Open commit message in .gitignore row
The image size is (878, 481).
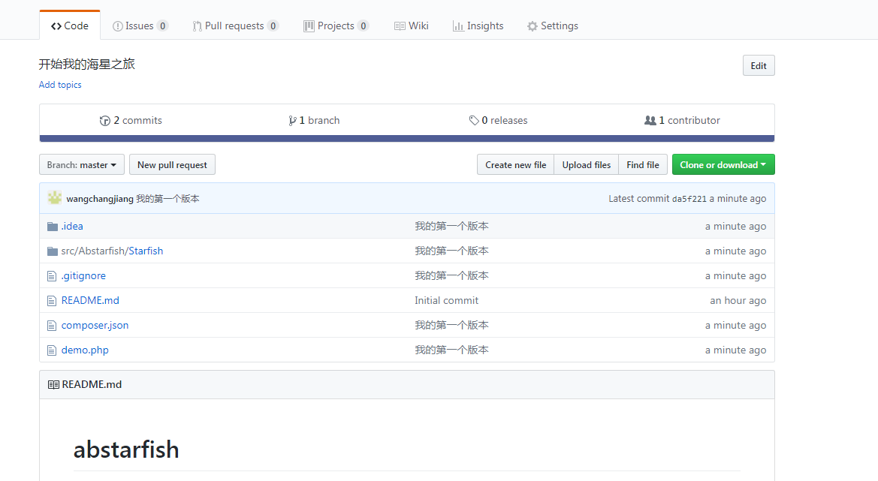451,275
